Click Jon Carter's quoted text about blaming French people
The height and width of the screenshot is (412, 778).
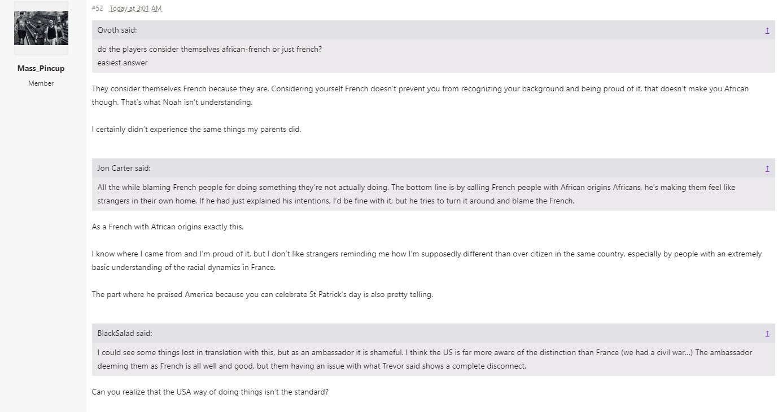[x=416, y=194]
